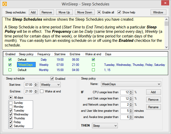Uncheck the Wednesday checkbox
The height and width of the screenshot is (134, 171).
click(x=11, y=114)
